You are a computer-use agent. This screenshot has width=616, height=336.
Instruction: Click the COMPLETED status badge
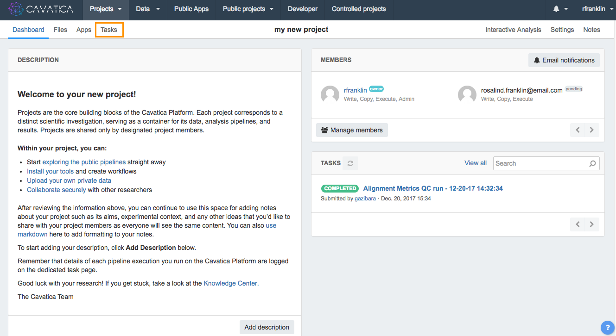[x=340, y=188]
